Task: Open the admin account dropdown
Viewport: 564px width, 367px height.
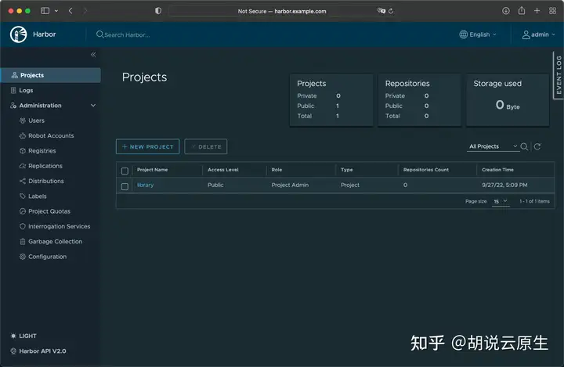Action: [539, 34]
